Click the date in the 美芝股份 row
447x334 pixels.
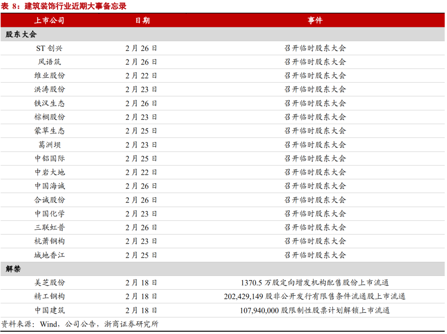pos(141,283)
